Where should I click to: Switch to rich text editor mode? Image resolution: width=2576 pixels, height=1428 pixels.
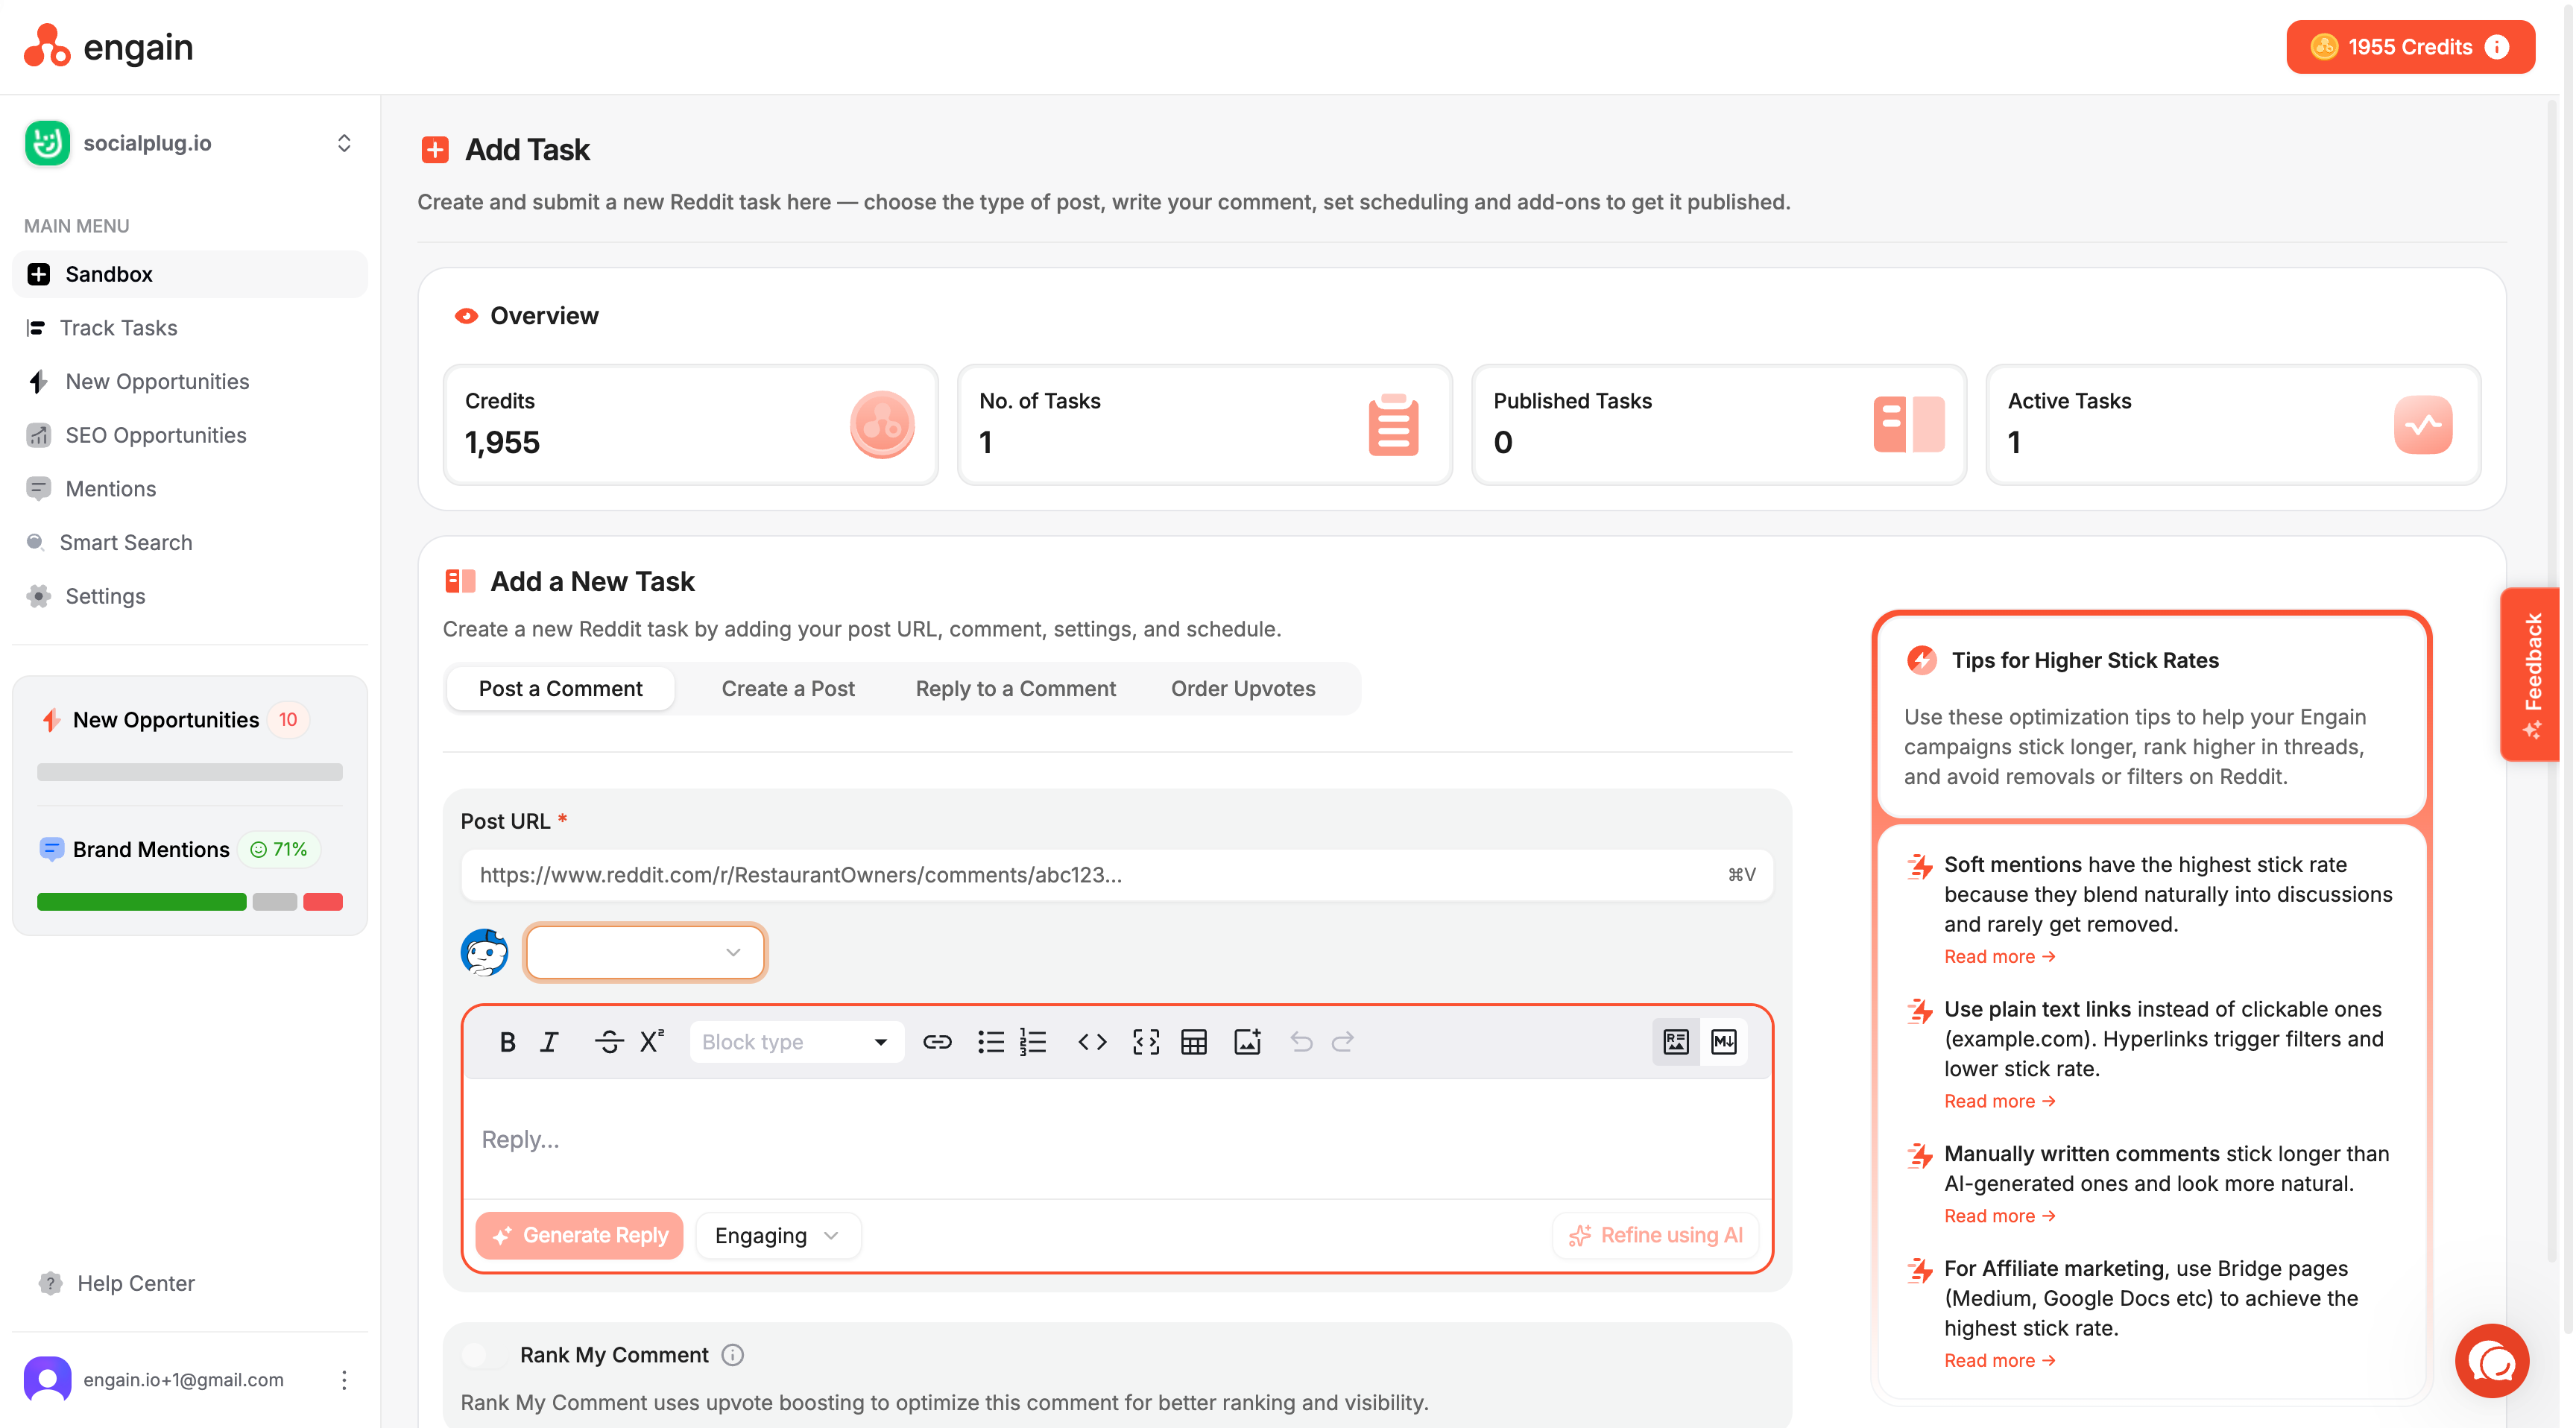tap(1676, 1042)
